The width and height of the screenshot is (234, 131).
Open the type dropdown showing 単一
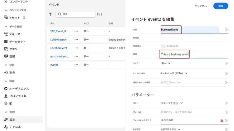(166, 63)
